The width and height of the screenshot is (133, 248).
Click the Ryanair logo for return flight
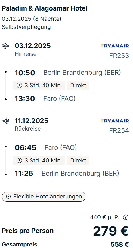coord(115,121)
